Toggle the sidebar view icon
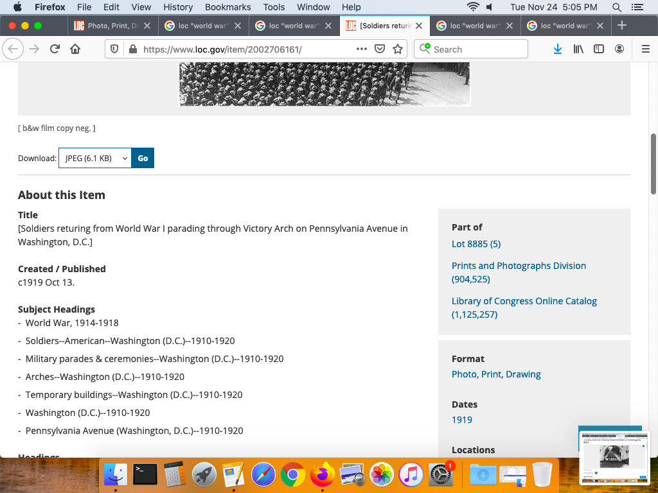 (599, 49)
